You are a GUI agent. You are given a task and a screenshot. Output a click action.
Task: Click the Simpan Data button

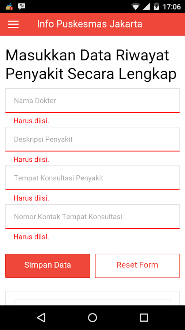click(48, 265)
